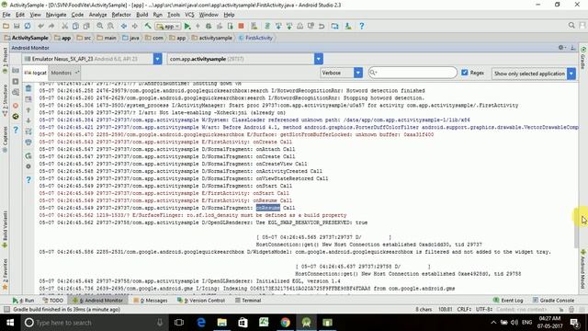Open Chrome from the taskbar

pos(285,323)
